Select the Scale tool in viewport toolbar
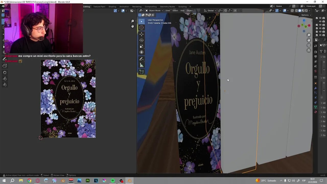The height and width of the screenshot is (184, 327). (142, 46)
